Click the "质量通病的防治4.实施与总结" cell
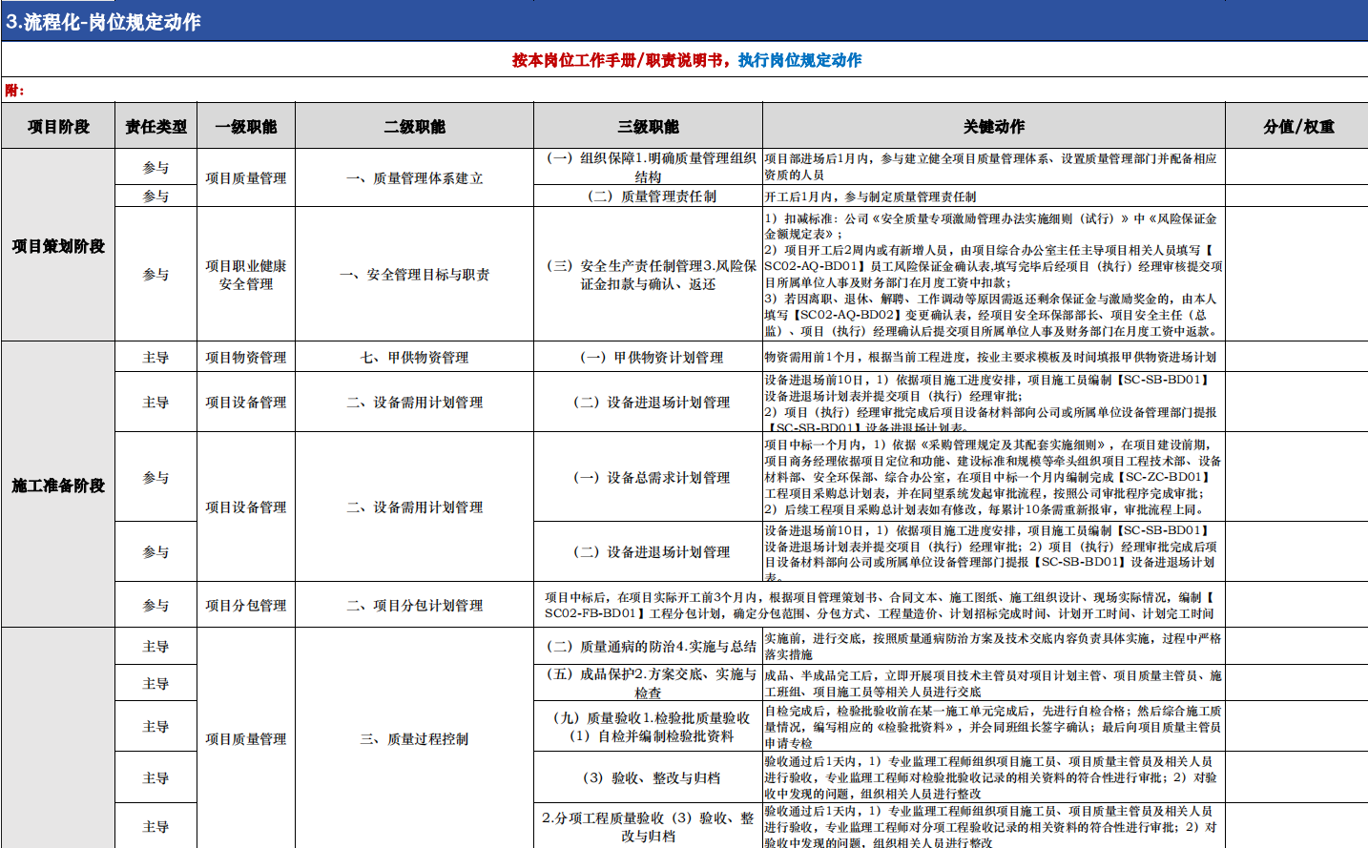The image size is (1368, 848). pos(649,647)
